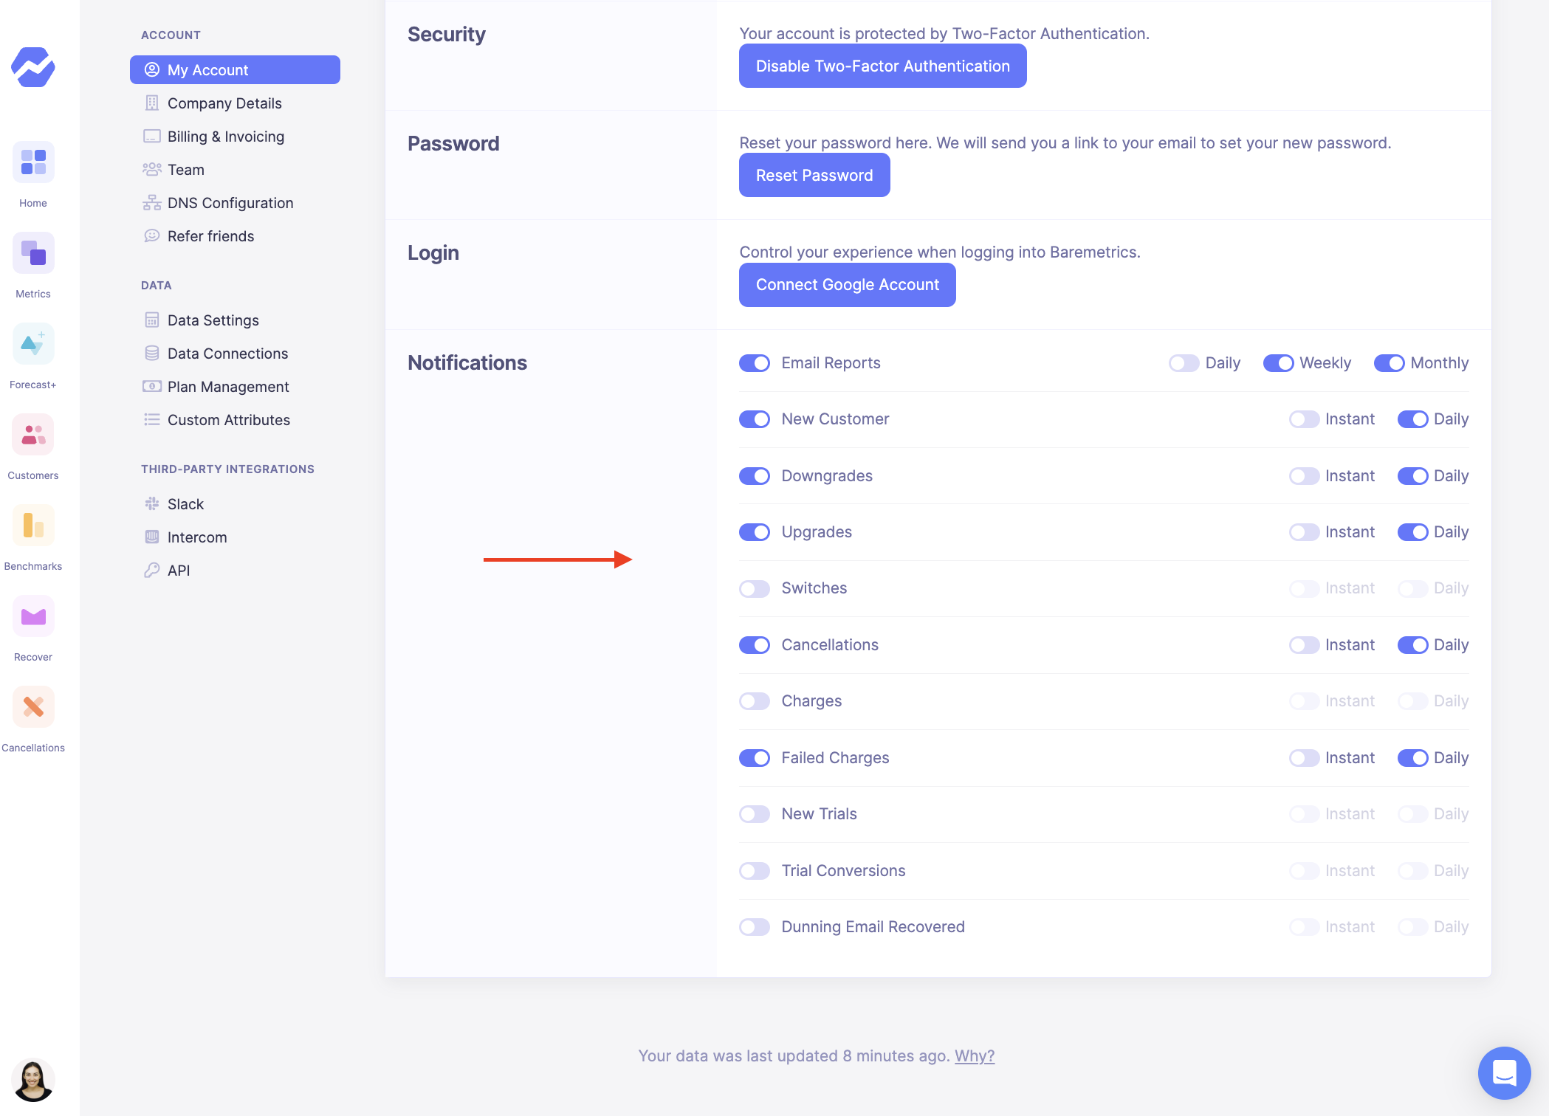Turn off the Monthly email reports toggle
1549x1116 pixels.
coord(1389,363)
